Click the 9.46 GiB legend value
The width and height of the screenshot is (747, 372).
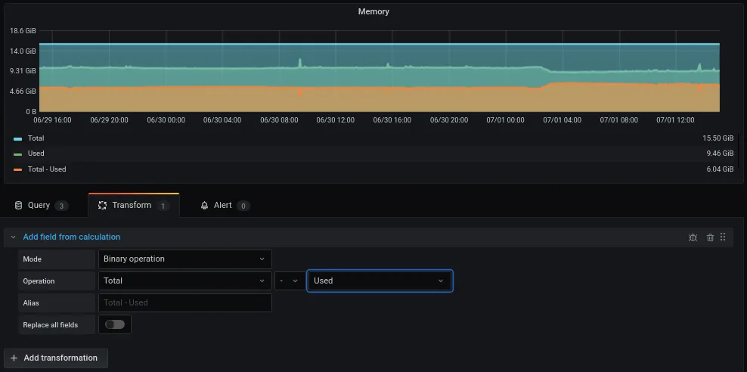point(720,153)
